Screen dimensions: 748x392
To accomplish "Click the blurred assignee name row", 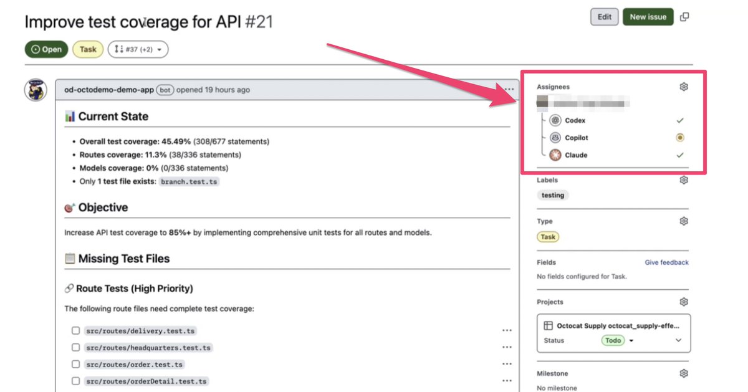I will [x=582, y=103].
